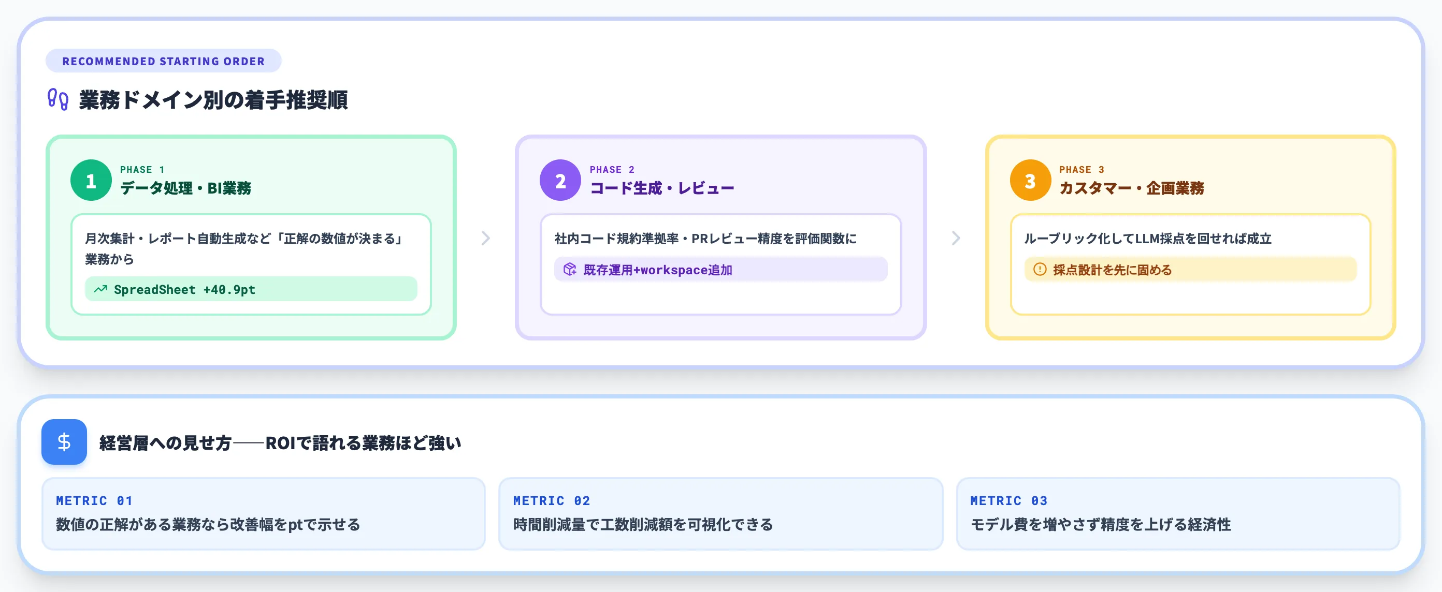Viewport: 1442px width, 592px height.
Task: Click the title カスタマー・企画業務
Action: (1131, 188)
